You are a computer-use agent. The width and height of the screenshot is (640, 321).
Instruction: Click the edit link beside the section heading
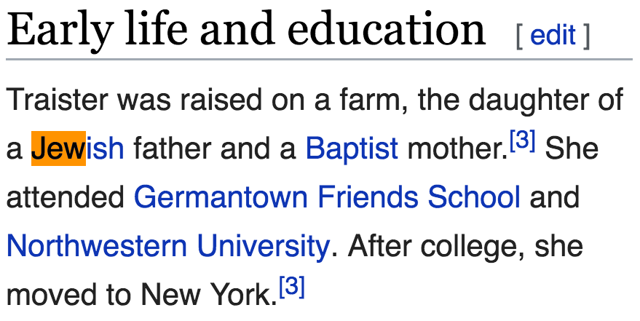[553, 35]
